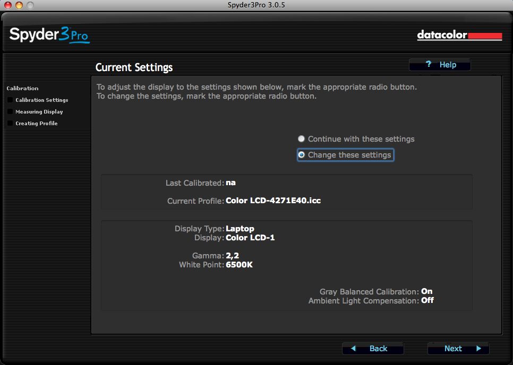Select the Change these settings option
Viewport: 513px width, 365px height.
(x=302, y=155)
